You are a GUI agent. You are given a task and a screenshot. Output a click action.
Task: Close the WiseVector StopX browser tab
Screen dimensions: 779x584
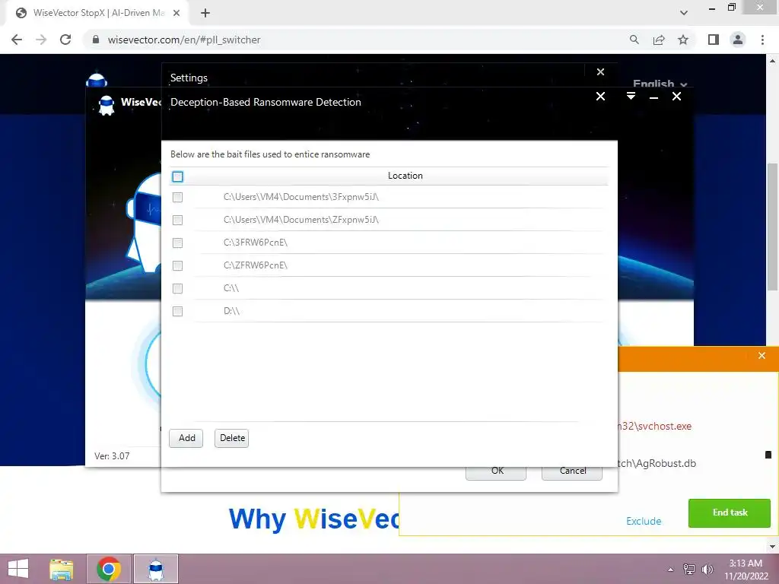pyautogui.click(x=176, y=13)
